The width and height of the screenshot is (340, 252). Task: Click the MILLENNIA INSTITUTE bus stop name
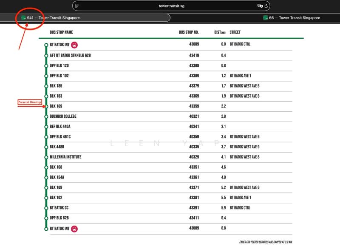click(65, 157)
